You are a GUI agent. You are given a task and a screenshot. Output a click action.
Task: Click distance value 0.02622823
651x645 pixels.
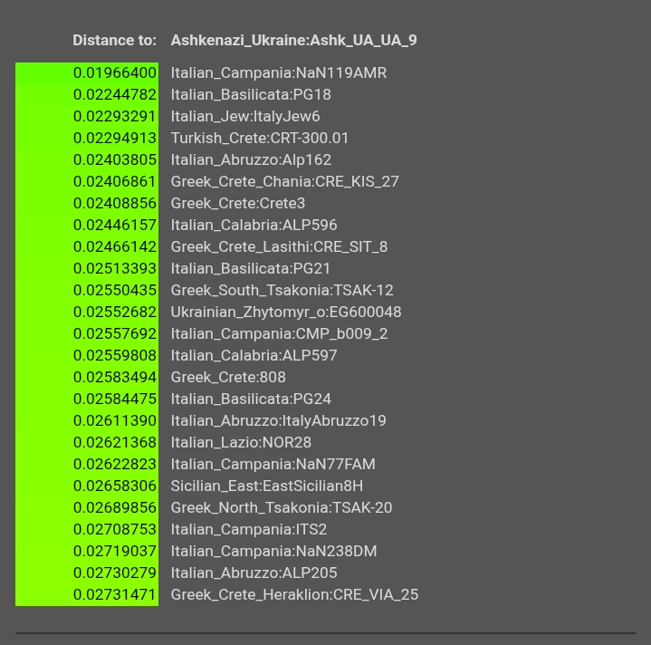[115, 464]
